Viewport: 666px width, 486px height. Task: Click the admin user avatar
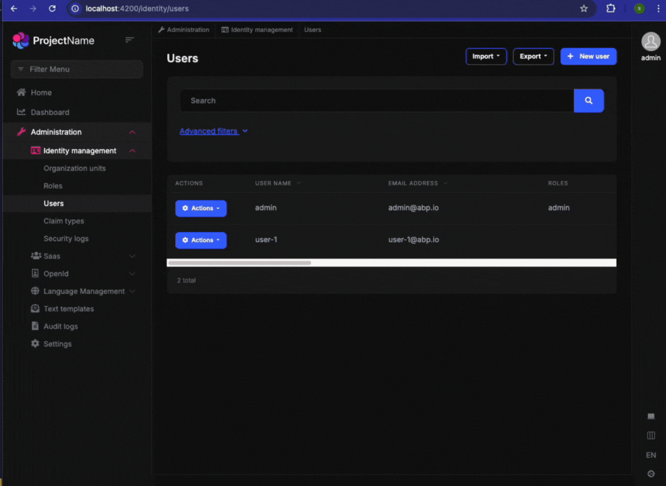(x=650, y=42)
